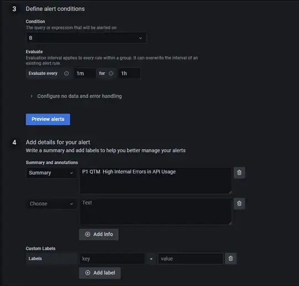Remove the custom label with trash icon

click(x=230, y=258)
